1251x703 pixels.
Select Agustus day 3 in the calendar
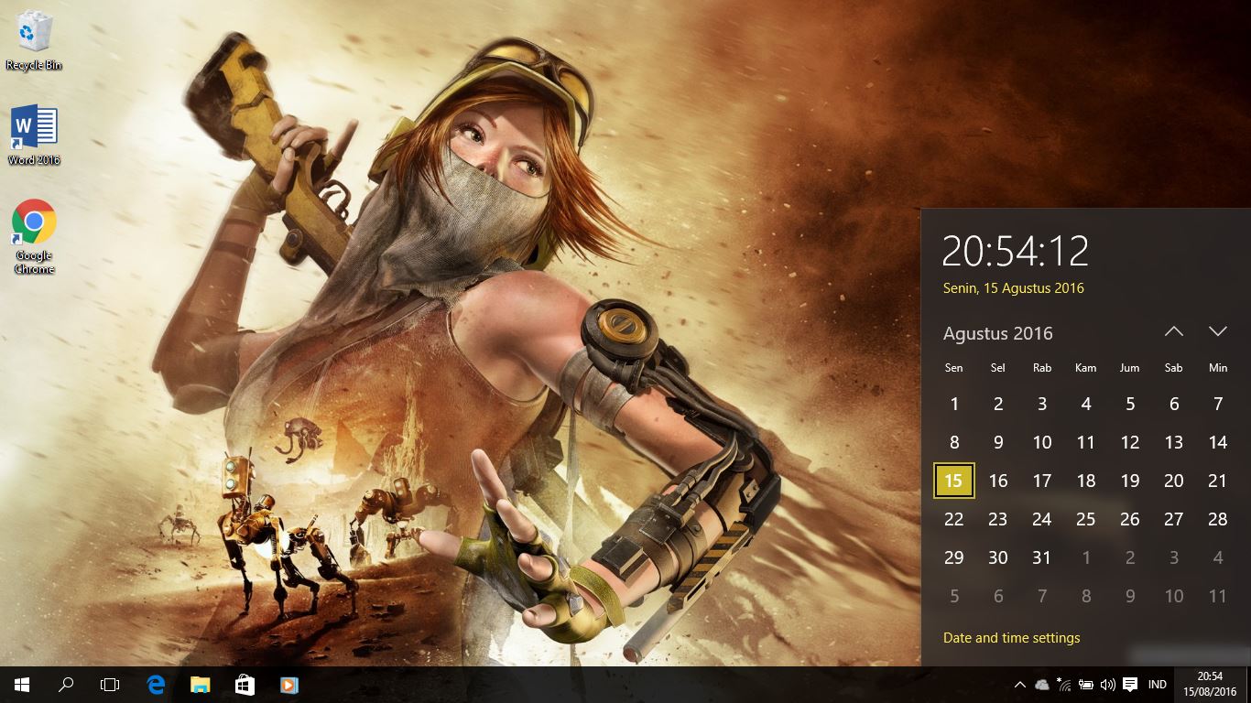pos(1041,404)
